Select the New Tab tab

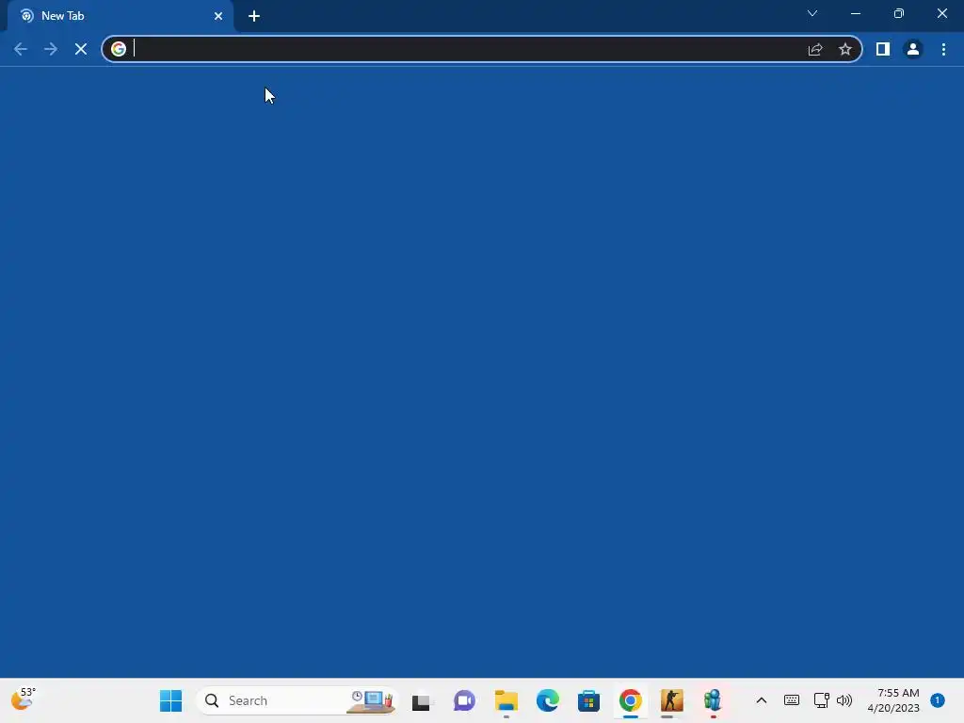coord(120,16)
